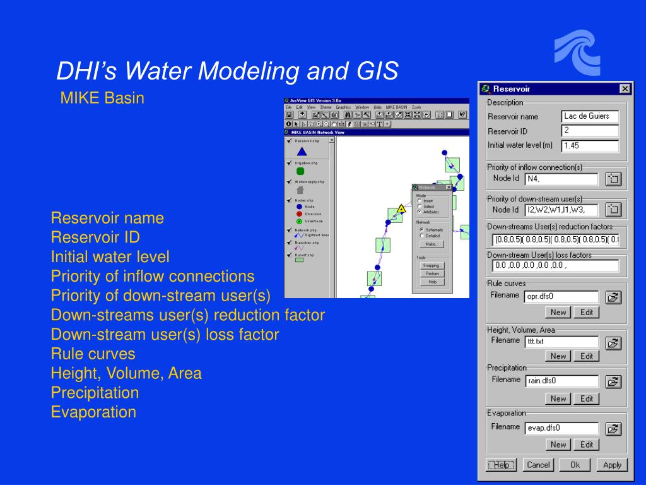Browse for Precipitation file rain.dfs0
Viewport: 646px width, 485px height.
(x=613, y=382)
